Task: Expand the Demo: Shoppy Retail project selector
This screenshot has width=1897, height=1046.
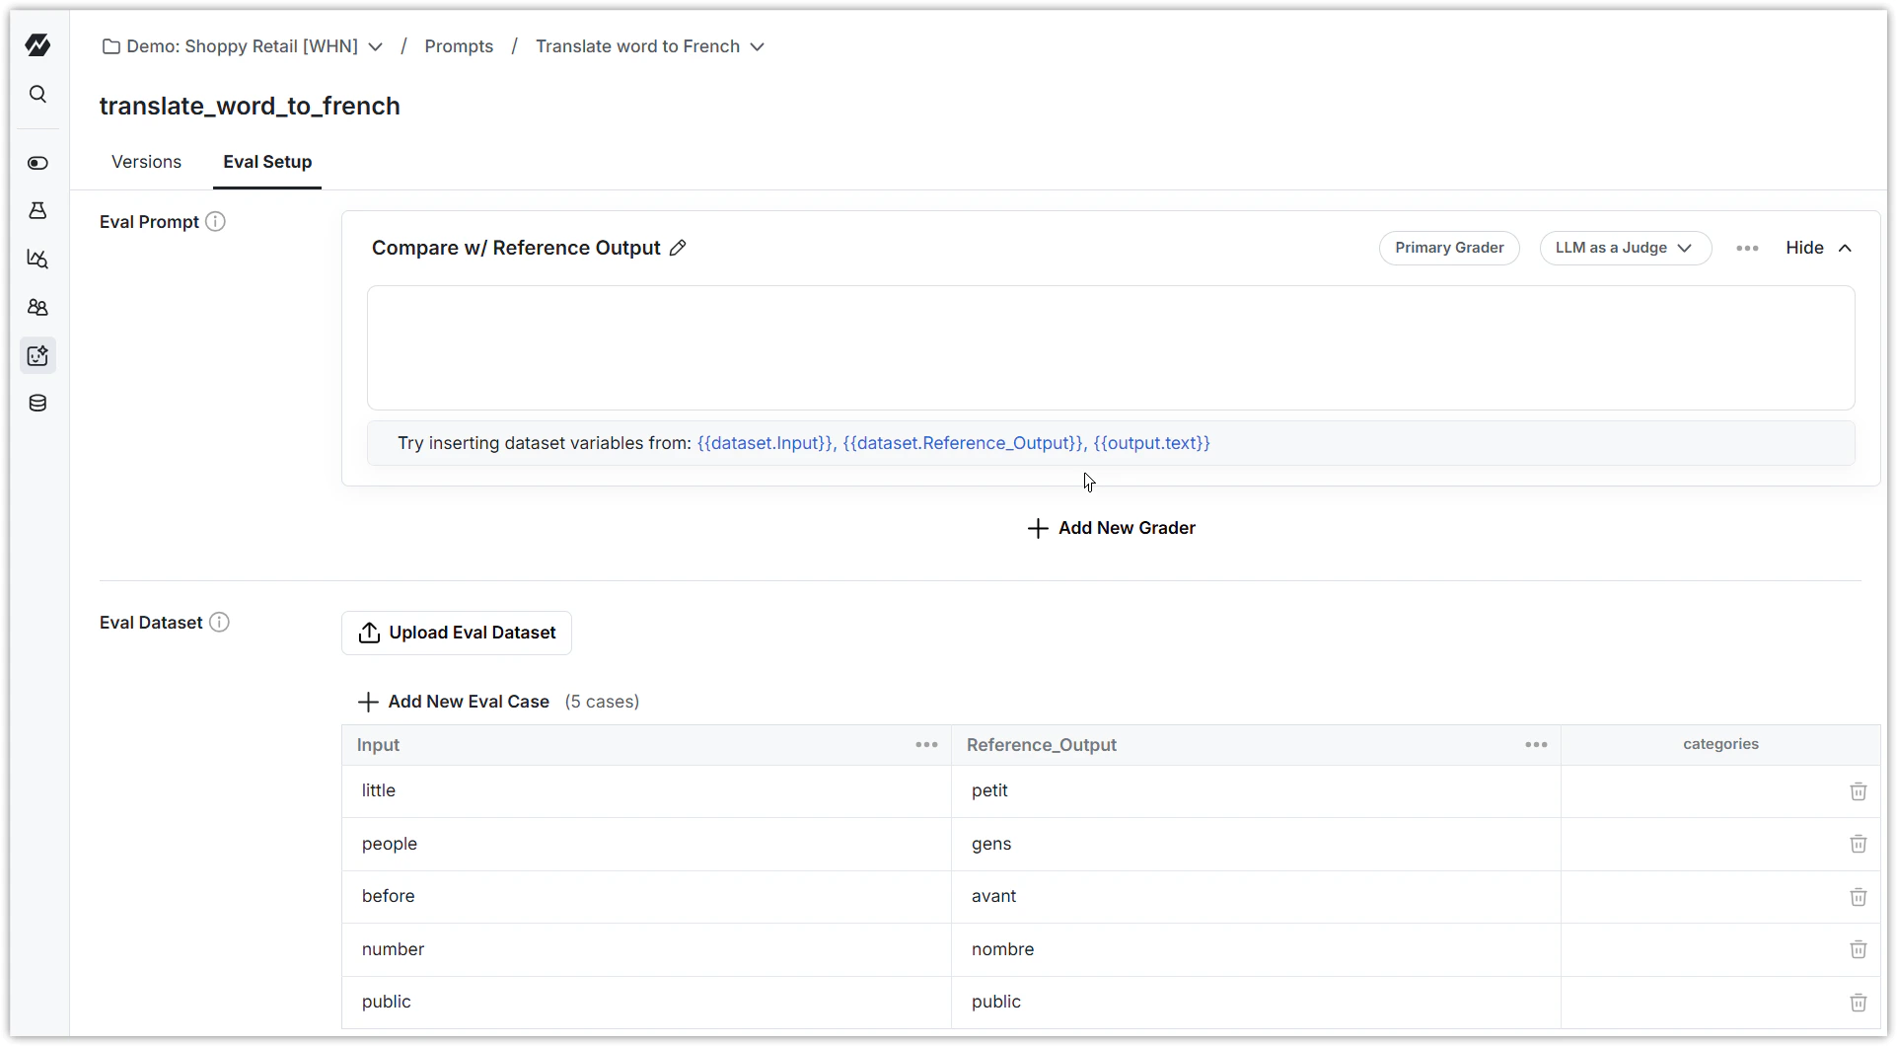Action: pos(375,46)
